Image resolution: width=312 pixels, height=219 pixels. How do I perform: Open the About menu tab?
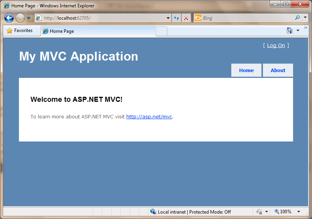[278, 70]
